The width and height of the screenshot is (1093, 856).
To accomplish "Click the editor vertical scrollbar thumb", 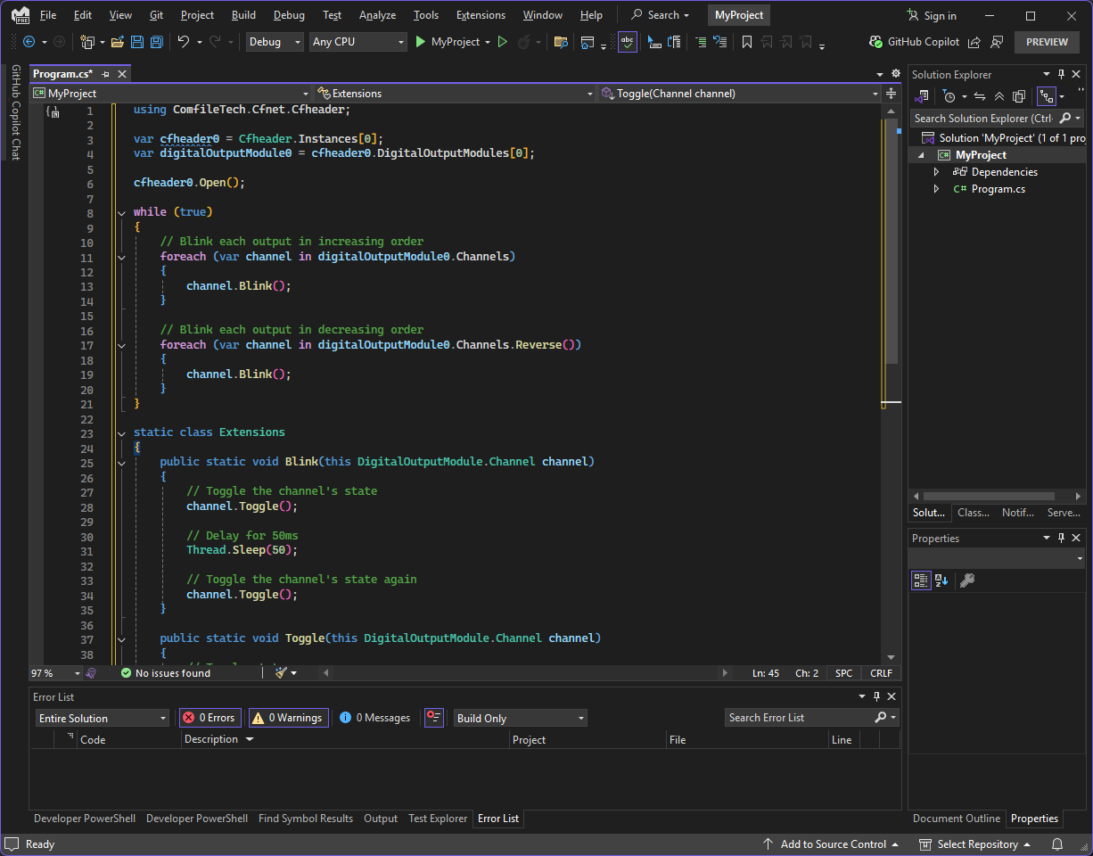I will [x=892, y=241].
